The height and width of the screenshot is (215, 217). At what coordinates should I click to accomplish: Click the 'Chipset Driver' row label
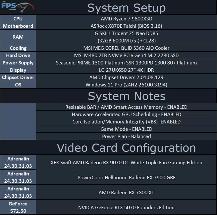(18, 77)
